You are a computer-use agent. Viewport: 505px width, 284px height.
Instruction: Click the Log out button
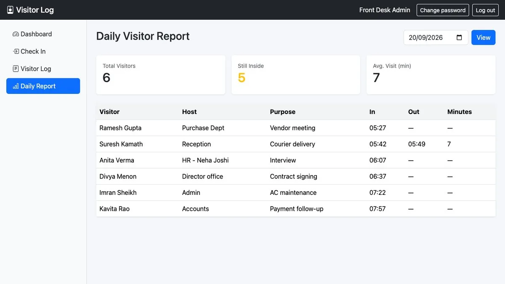[x=485, y=10]
